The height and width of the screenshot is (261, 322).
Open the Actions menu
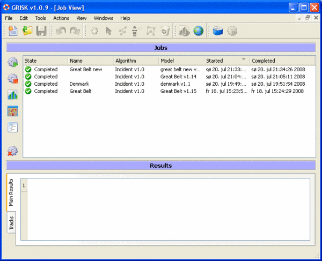point(61,18)
